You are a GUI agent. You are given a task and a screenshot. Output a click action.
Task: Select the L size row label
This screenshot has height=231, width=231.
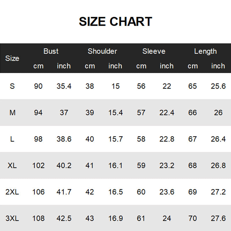(x=12, y=139)
